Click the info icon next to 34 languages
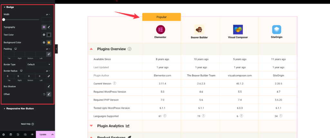This screenshot has width=330, height=138. click(281, 116)
